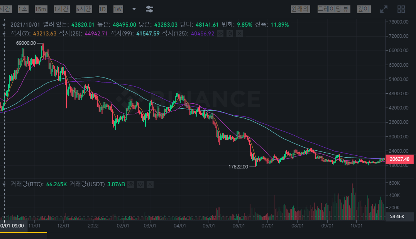Click the 10/01 label on time axis
This screenshot has height=239, width=416.
pos(356,226)
